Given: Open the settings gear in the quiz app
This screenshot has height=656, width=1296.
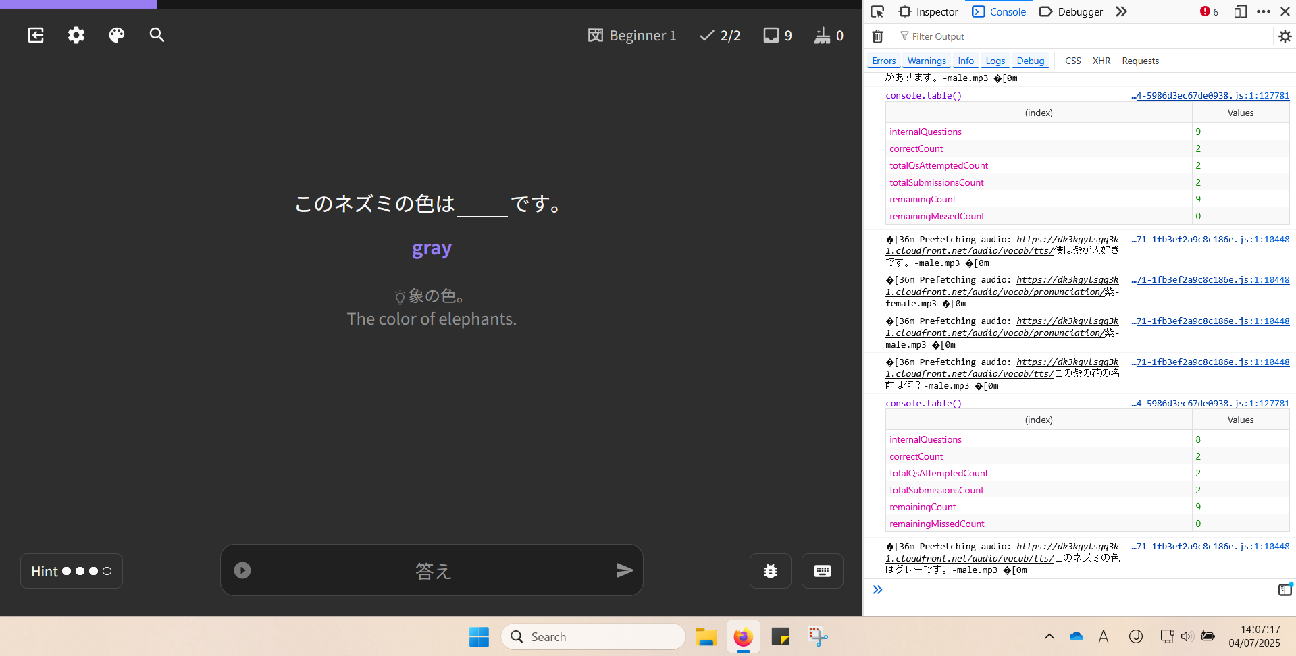Looking at the screenshot, I should click(76, 35).
